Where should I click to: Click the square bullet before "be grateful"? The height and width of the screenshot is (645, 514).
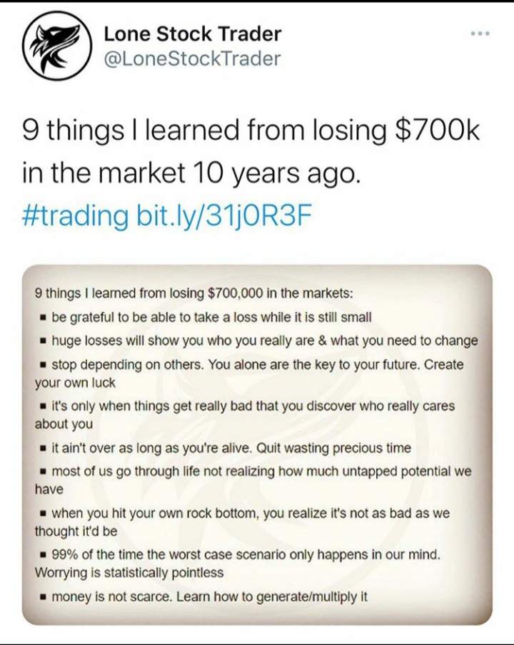44,318
